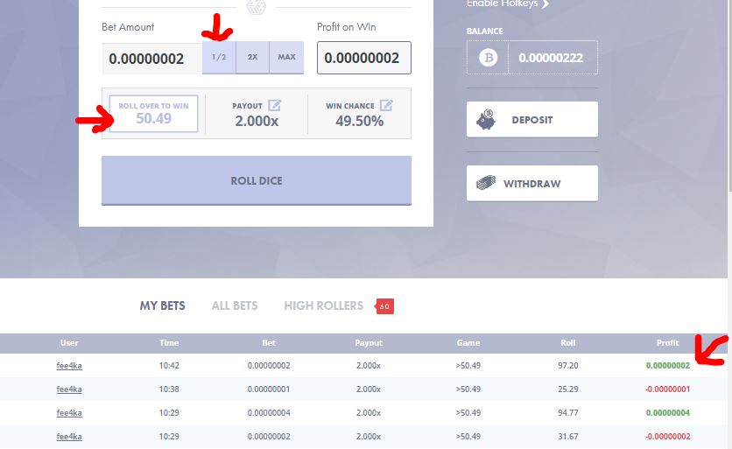Click the Payout edit pencil icon
The height and width of the screenshot is (449, 732).
(274, 105)
